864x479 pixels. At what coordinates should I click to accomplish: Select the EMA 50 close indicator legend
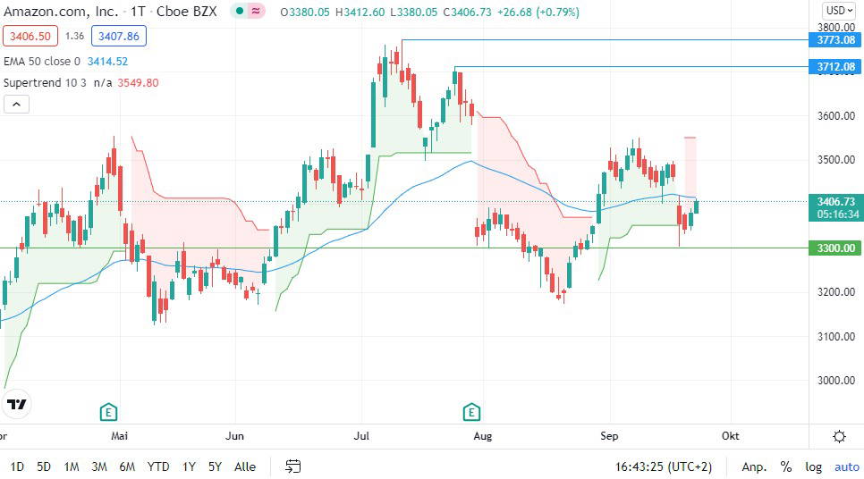pos(42,61)
